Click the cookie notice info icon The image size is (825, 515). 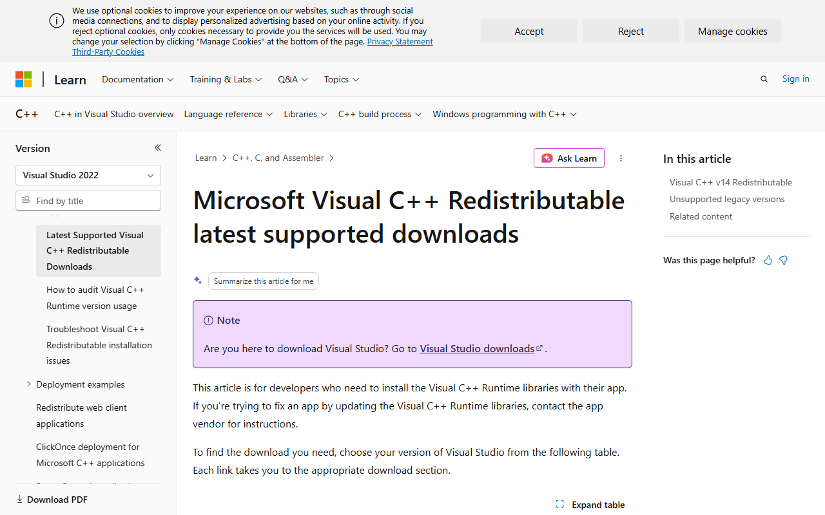pyautogui.click(x=57, y=21)
